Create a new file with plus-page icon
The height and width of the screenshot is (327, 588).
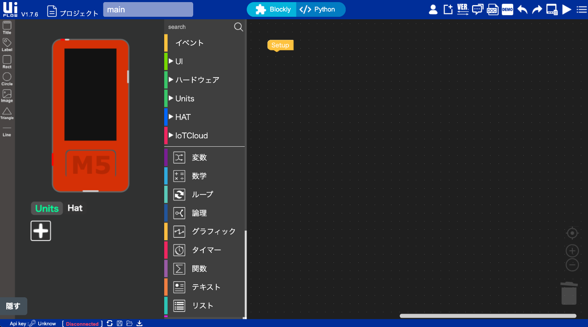(x=448, y=10)
